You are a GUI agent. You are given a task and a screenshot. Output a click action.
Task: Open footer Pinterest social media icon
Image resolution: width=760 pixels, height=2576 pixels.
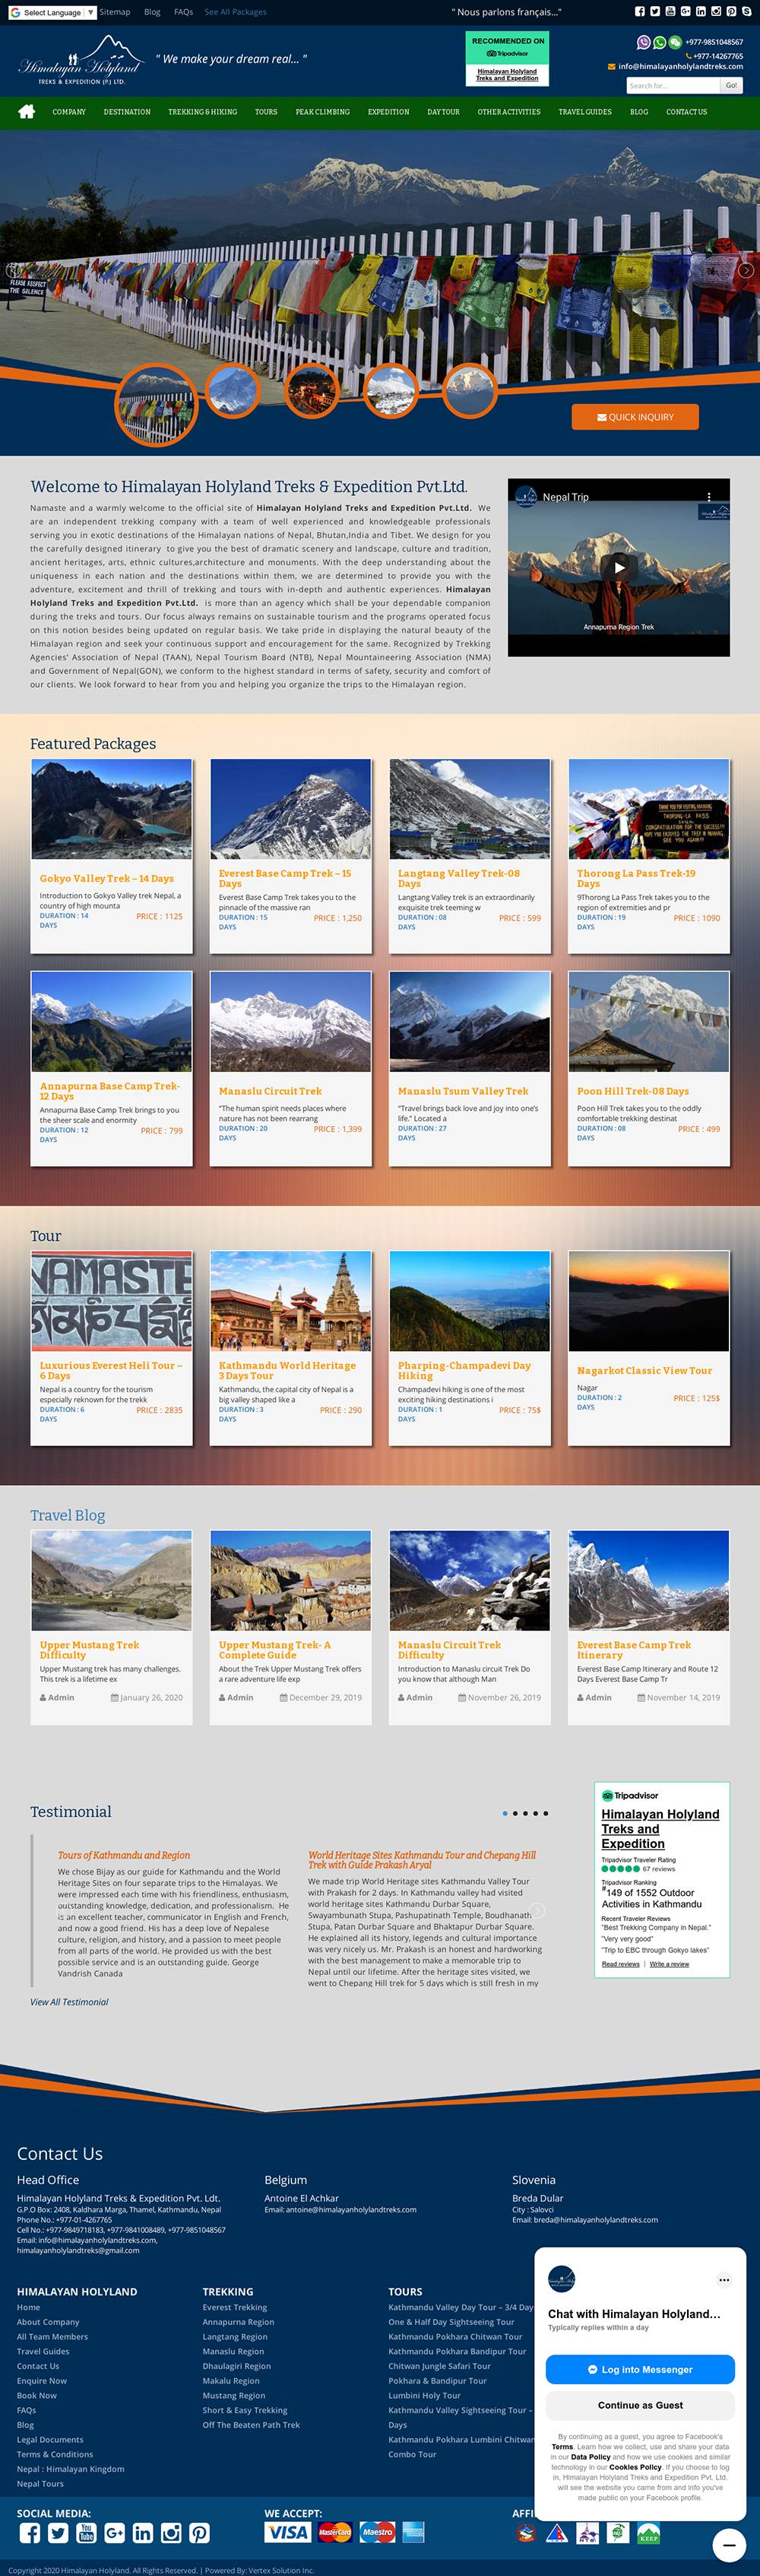(200, 2533)
